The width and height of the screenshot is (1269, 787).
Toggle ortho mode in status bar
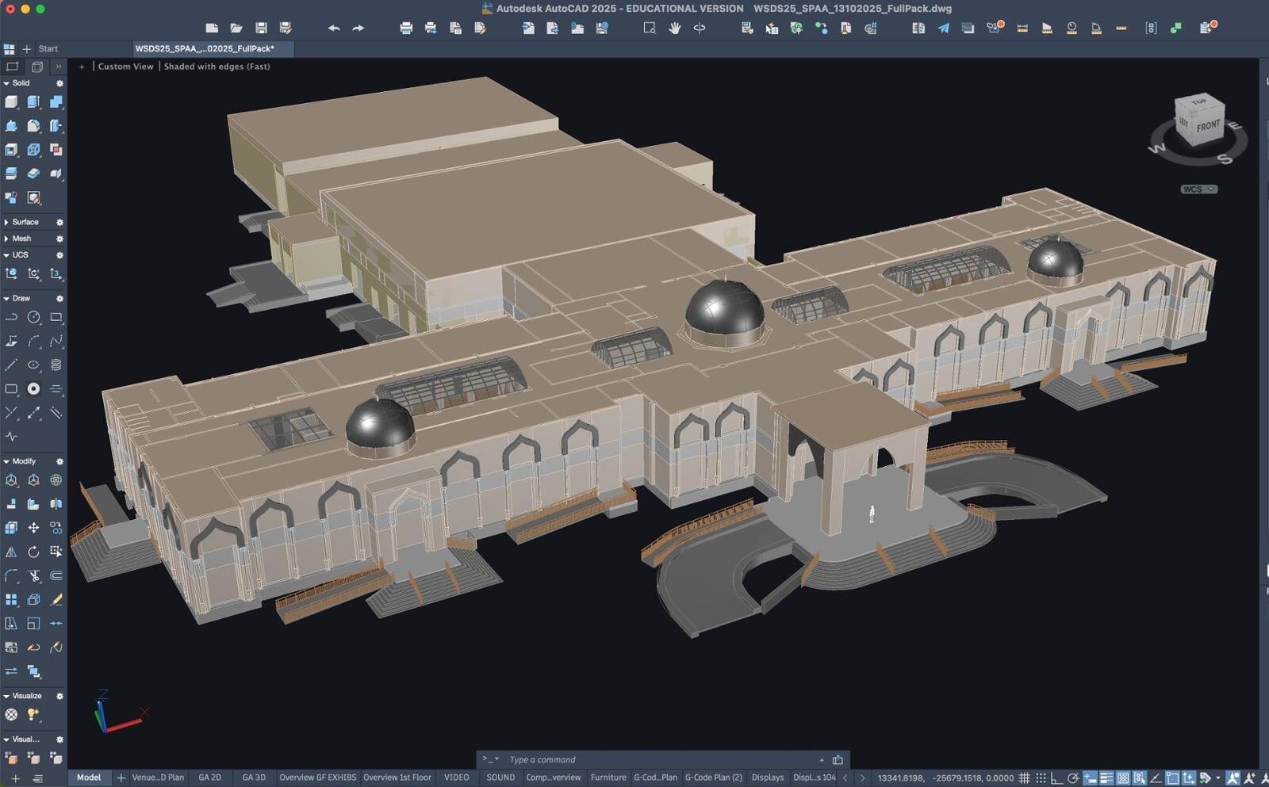pyautogui.click(x=1056, y=778)
